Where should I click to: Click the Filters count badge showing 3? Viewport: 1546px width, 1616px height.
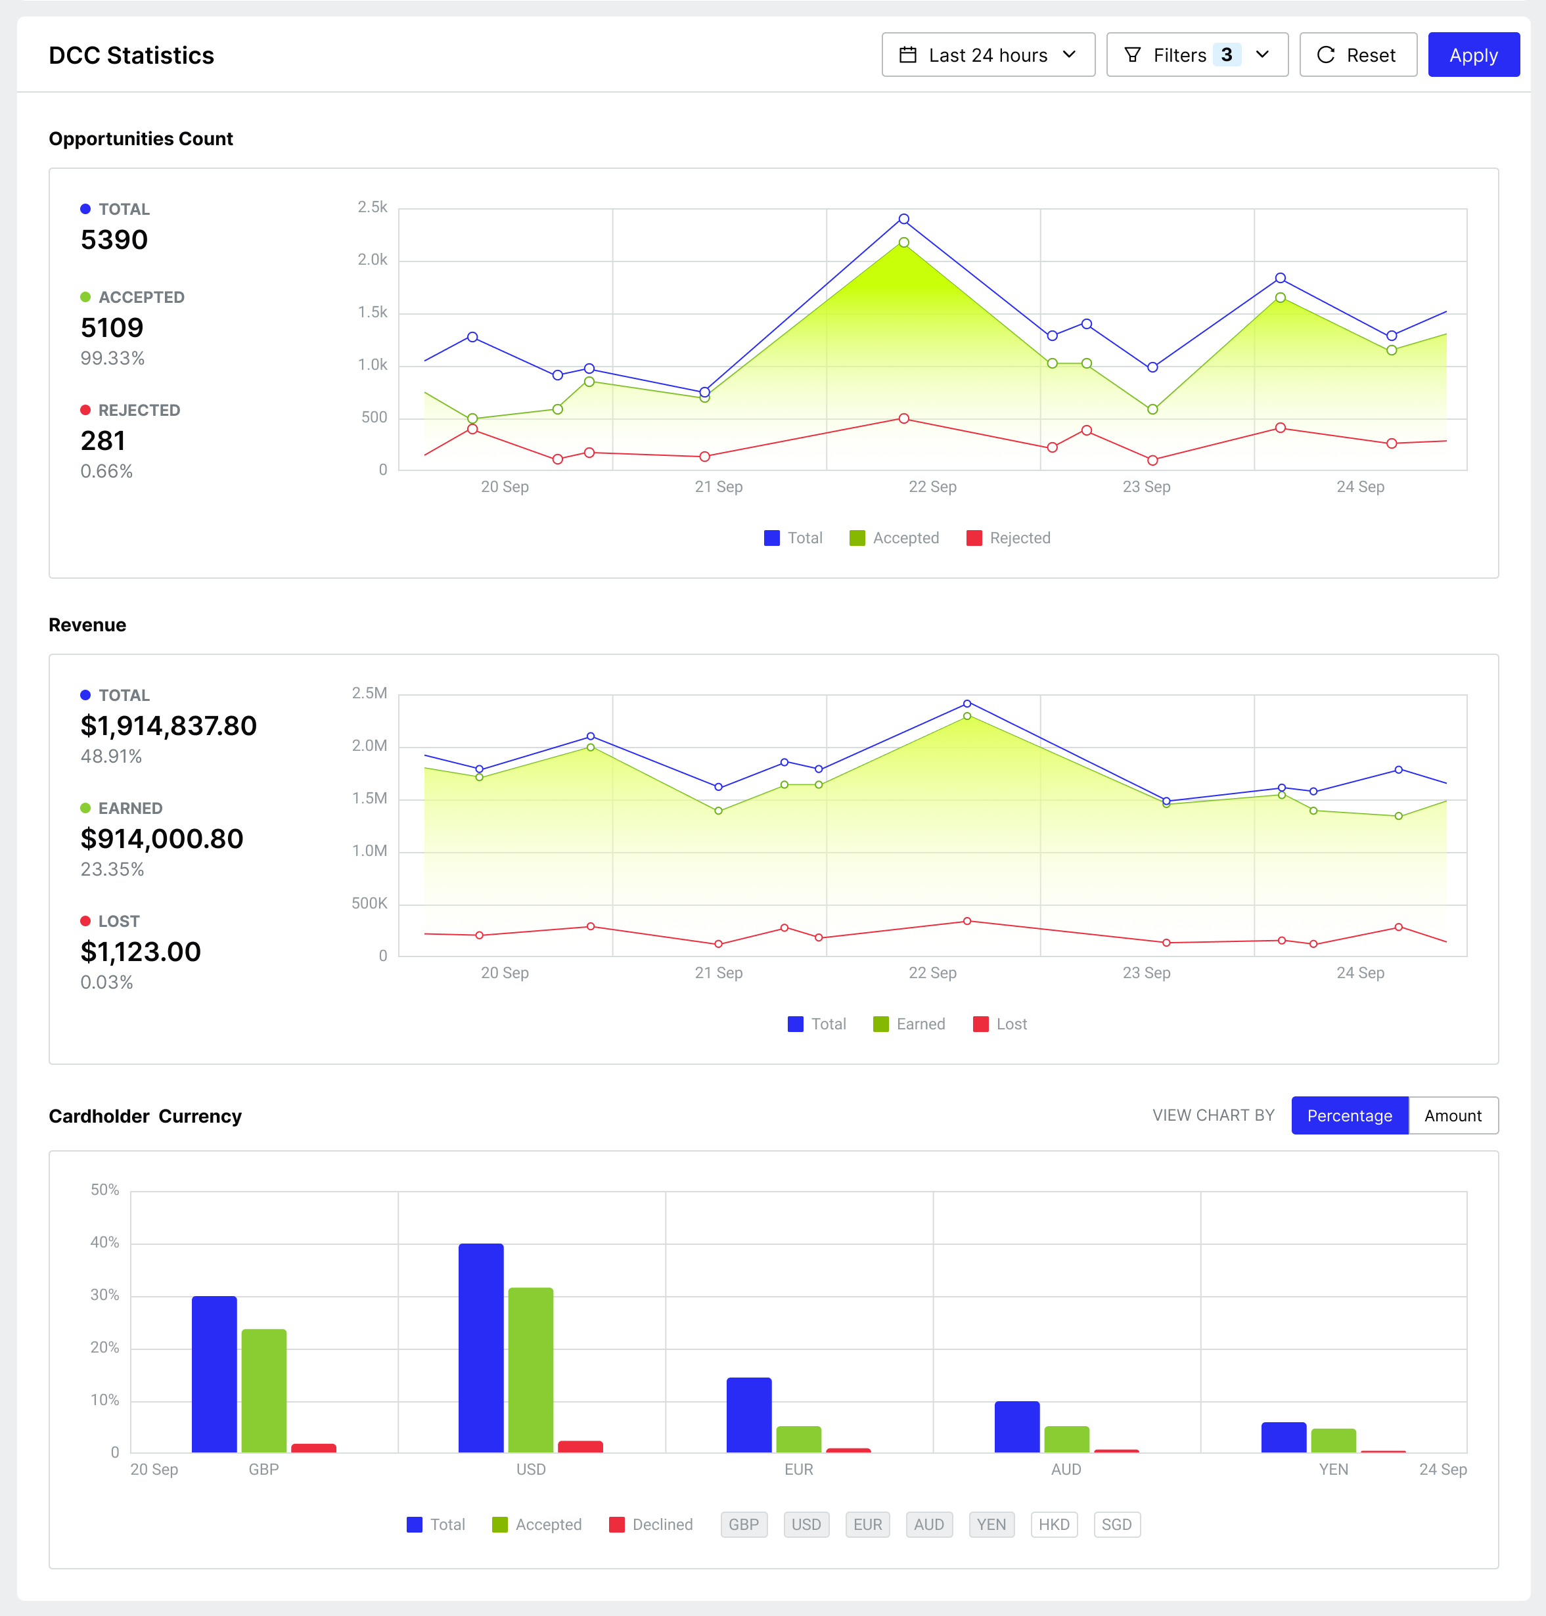pos(1226,55)
